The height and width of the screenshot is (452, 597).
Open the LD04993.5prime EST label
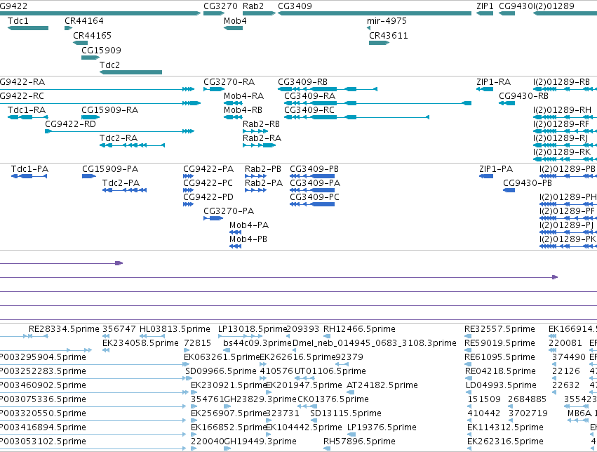tap(501, 385)
